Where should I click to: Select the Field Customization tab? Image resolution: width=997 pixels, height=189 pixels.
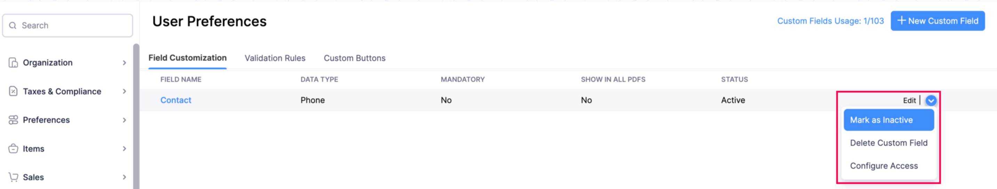pos(187,58)
